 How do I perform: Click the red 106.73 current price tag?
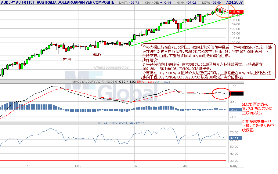point(236,12)
